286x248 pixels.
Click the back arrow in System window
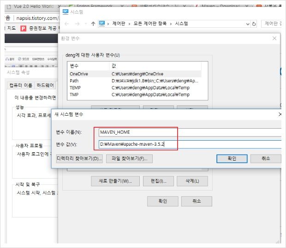click(x=67, y=24)
